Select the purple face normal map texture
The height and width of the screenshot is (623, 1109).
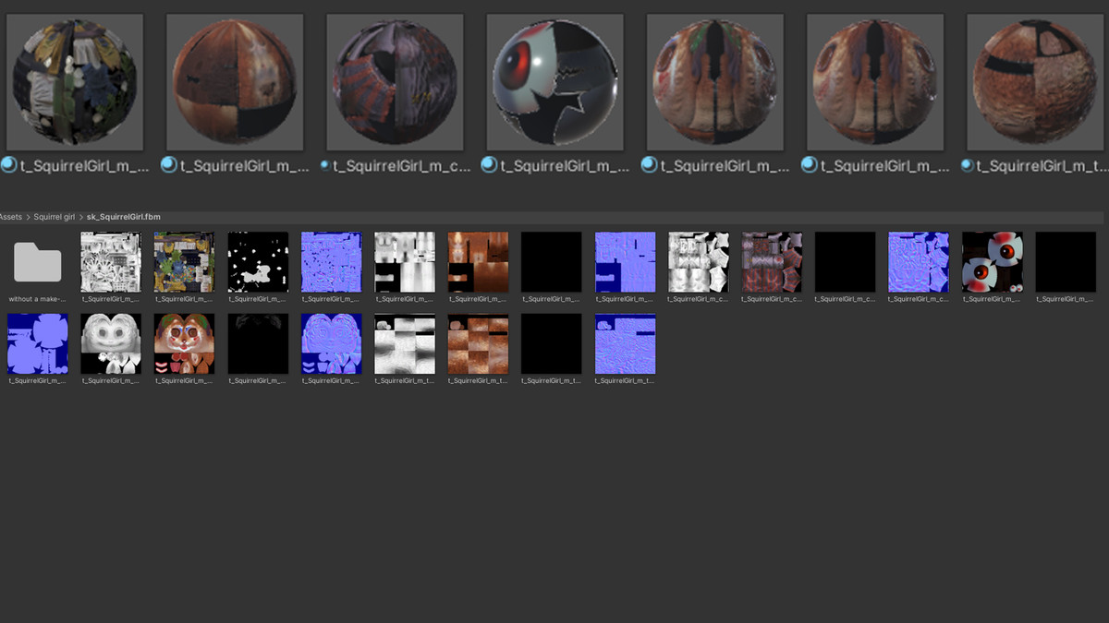coord(331,343)
